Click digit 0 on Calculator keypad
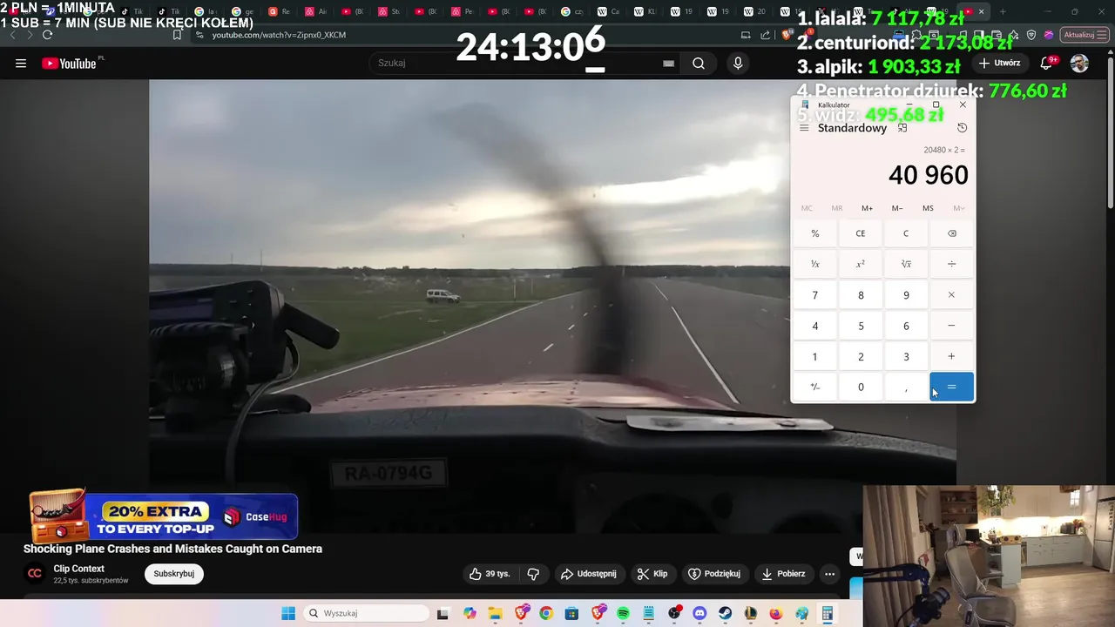 tap(861, 387)
